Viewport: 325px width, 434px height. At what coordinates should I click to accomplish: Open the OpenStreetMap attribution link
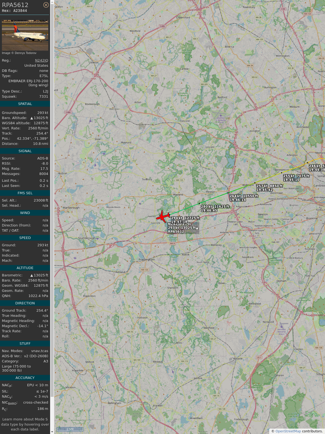[x=288, y=431]
